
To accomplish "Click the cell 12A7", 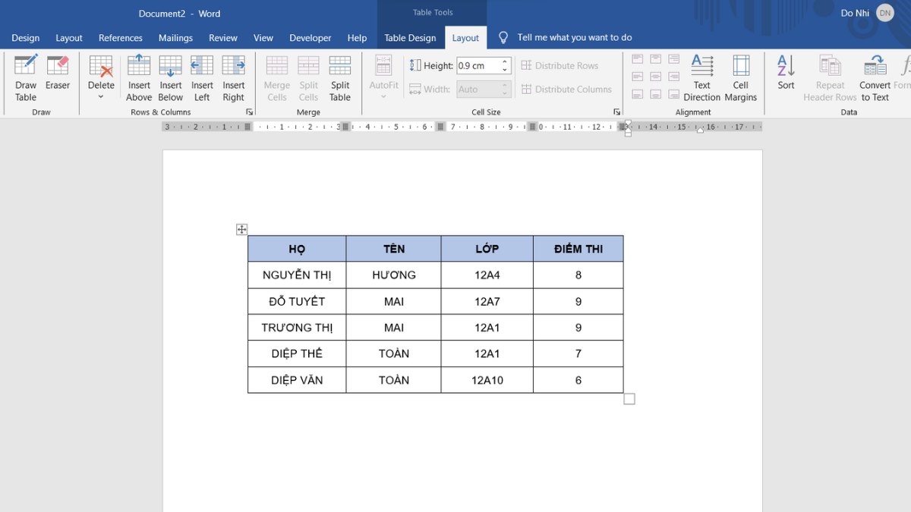I will [487, 301].
